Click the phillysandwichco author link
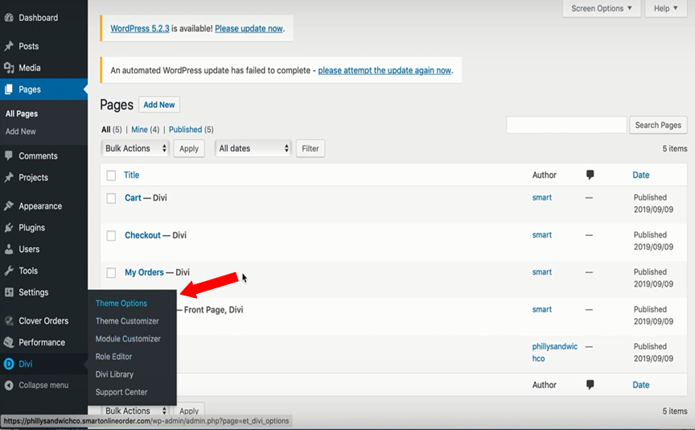 [554, 353]
